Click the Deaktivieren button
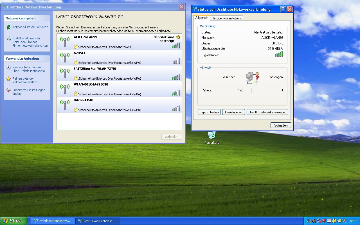 (x=234, y=112)
